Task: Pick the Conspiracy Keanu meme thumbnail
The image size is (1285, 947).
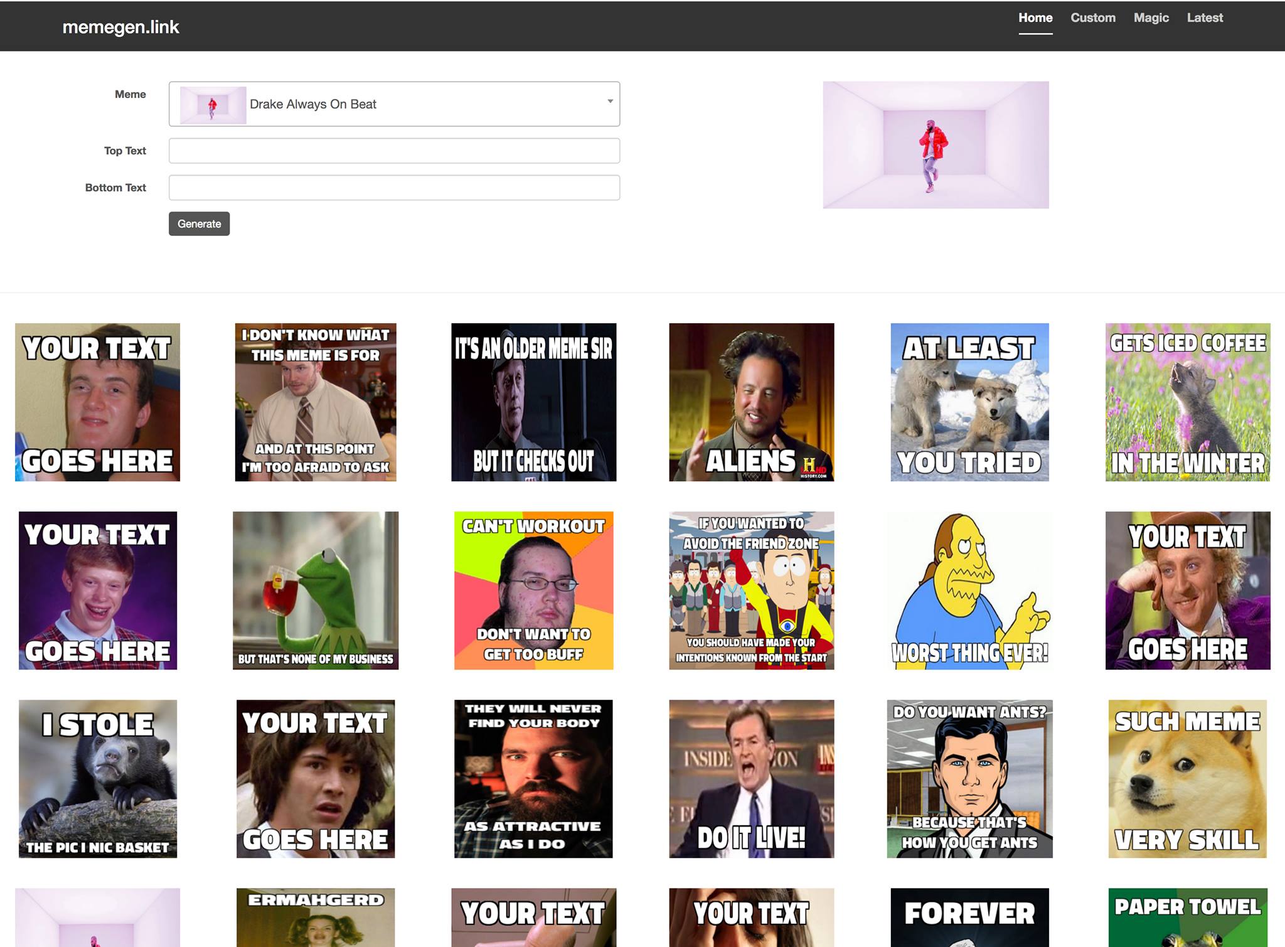Action: 316,779
